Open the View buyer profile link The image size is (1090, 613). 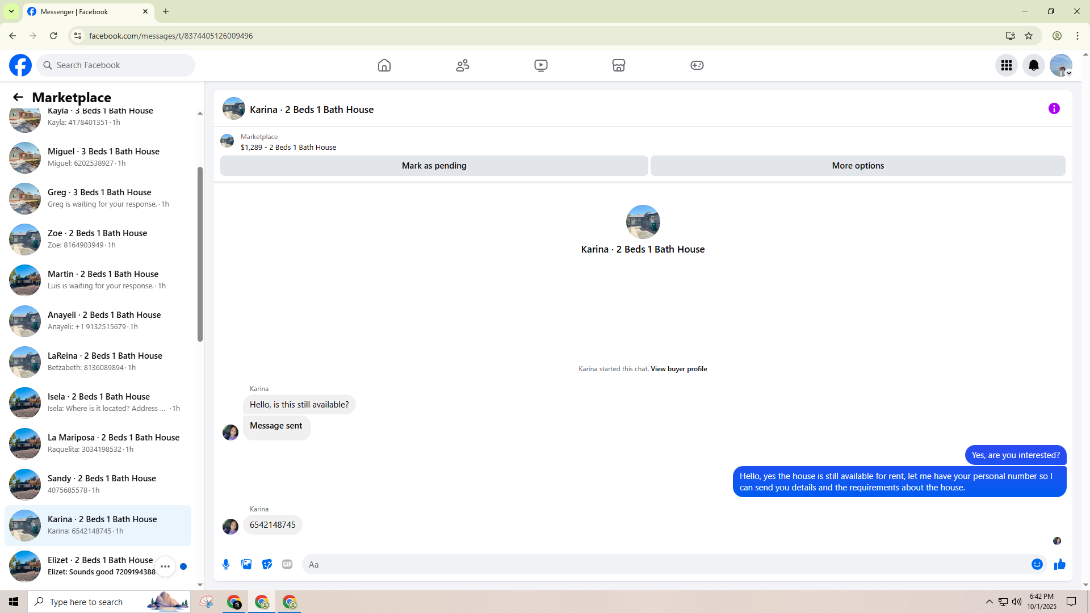tap(679, 369)
